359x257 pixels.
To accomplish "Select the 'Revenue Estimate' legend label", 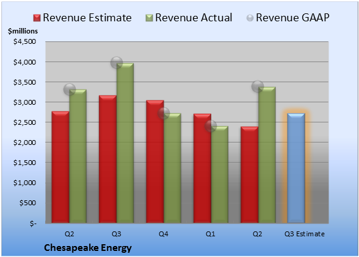I will point(87,18).
